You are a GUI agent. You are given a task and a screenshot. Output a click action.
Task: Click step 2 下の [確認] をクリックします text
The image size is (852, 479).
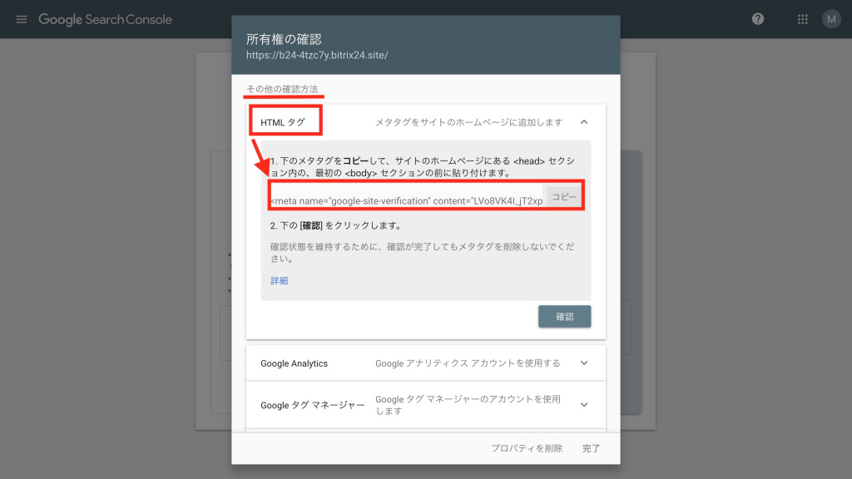click(x=336, y=225)
